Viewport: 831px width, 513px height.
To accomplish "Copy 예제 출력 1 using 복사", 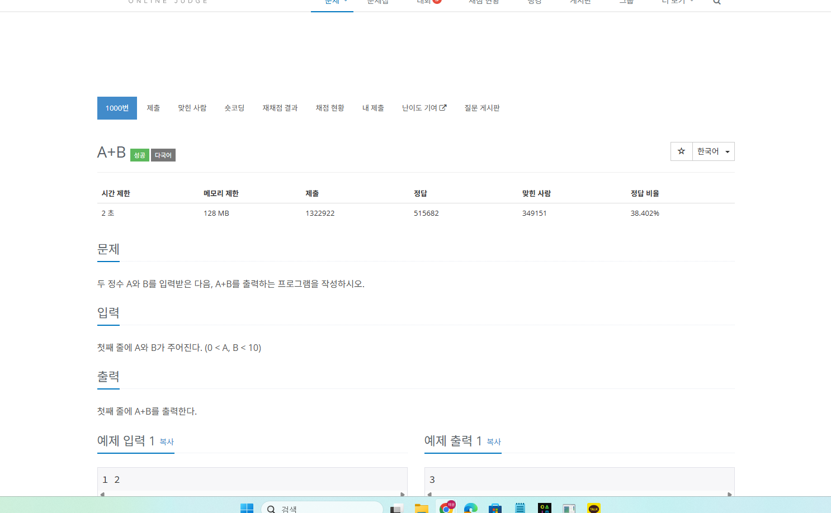I will pyautogui.click(x=494, y=441).
